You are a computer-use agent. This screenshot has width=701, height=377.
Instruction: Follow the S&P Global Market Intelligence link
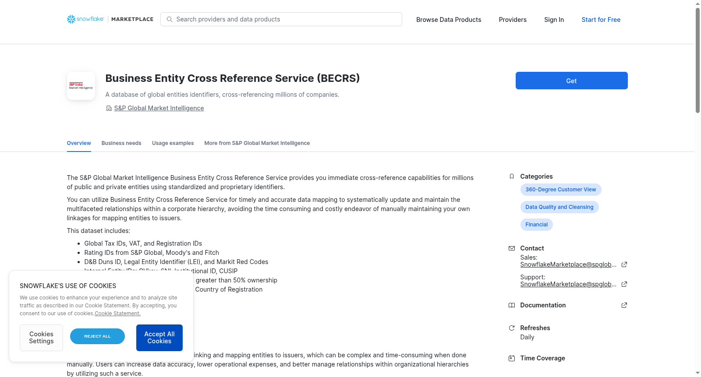159,108
